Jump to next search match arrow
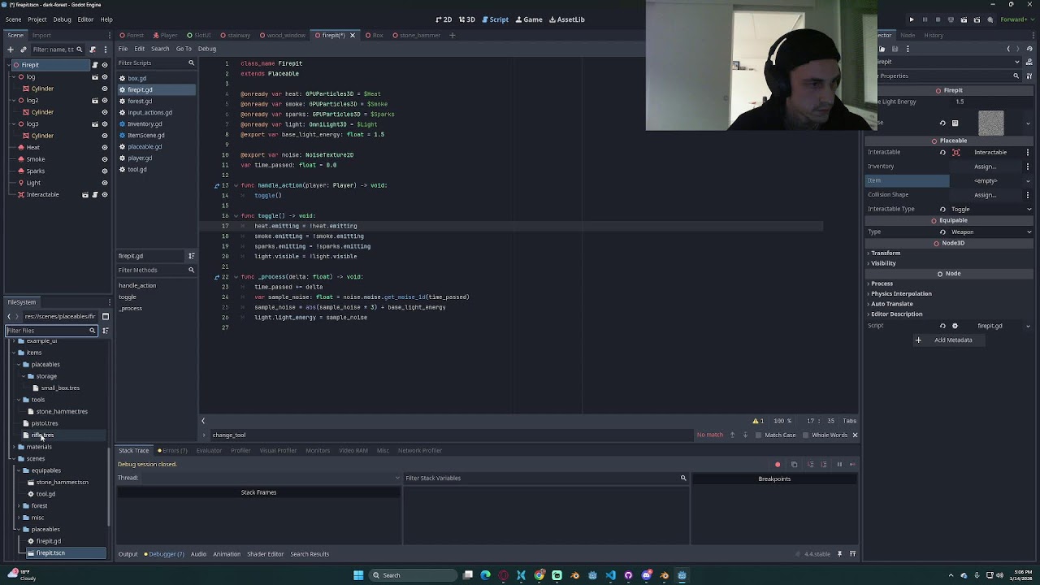 745,435
